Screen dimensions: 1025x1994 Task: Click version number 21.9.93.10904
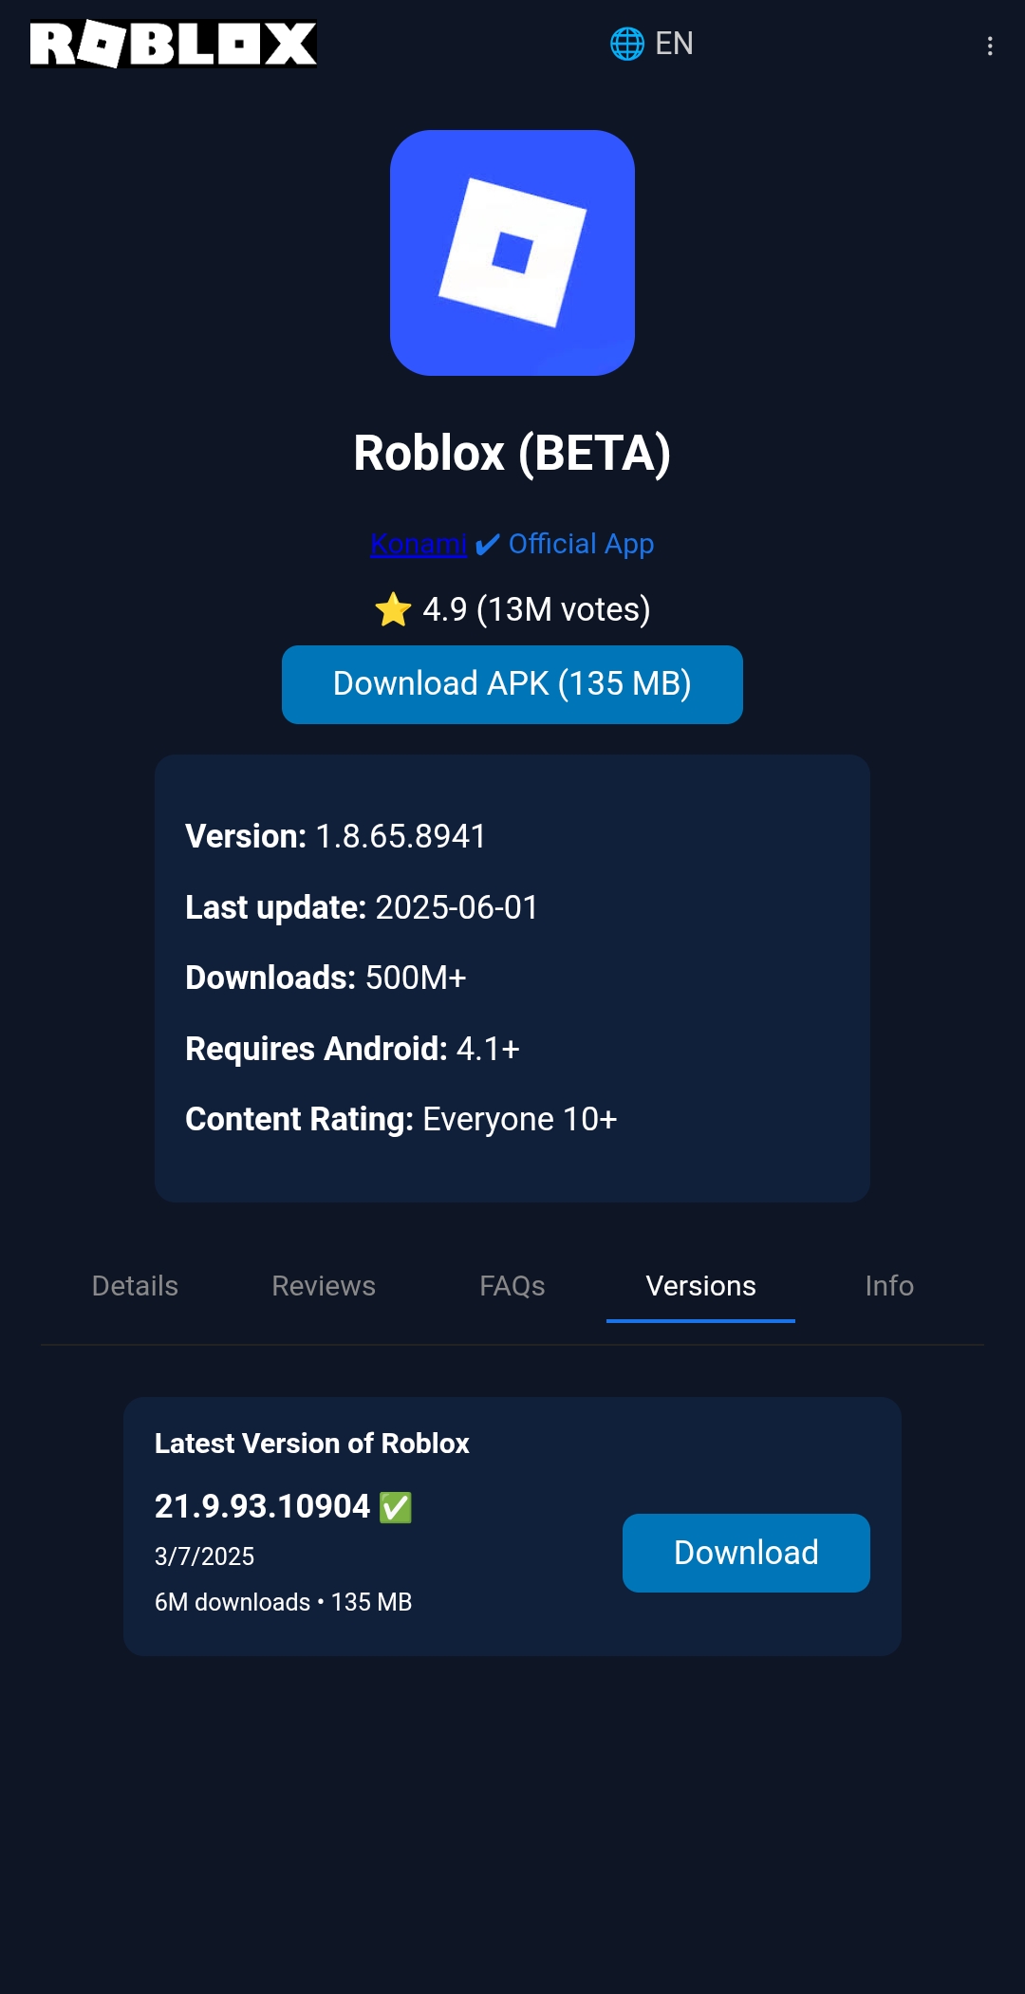point(262,1506)
